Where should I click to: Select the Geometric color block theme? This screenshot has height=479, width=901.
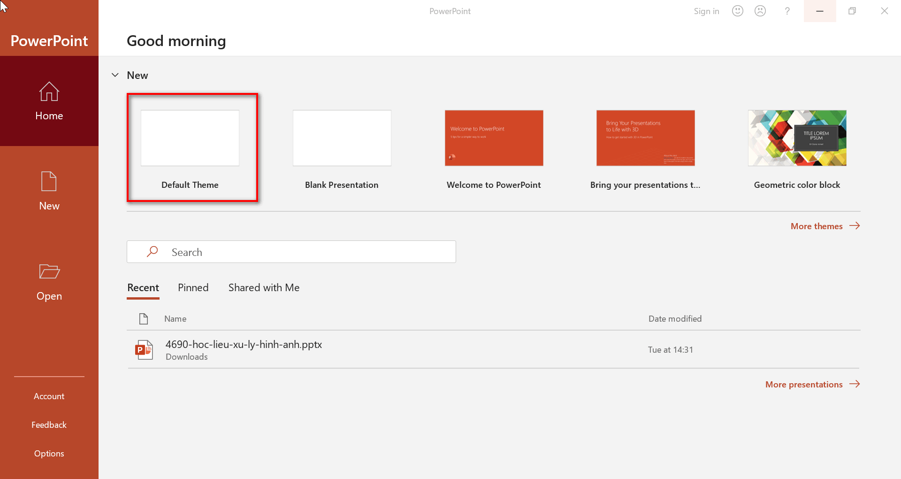click(x=797, y=138)
